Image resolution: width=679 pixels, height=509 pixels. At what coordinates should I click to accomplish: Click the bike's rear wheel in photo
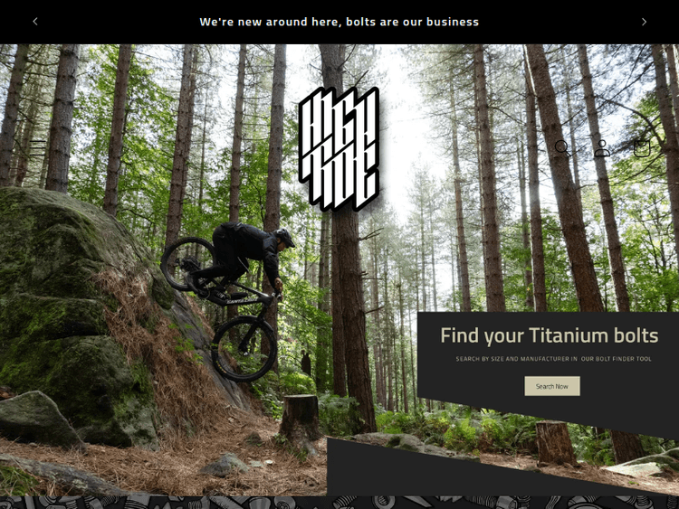tap(189, 264)
